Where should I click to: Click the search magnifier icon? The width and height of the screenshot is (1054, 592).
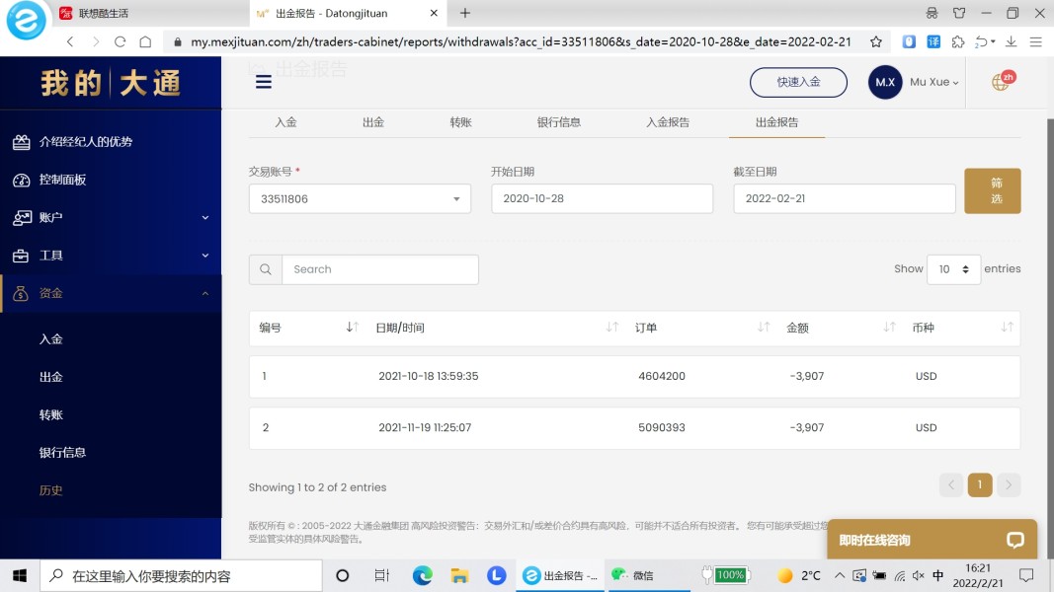(x=265, y=269)
